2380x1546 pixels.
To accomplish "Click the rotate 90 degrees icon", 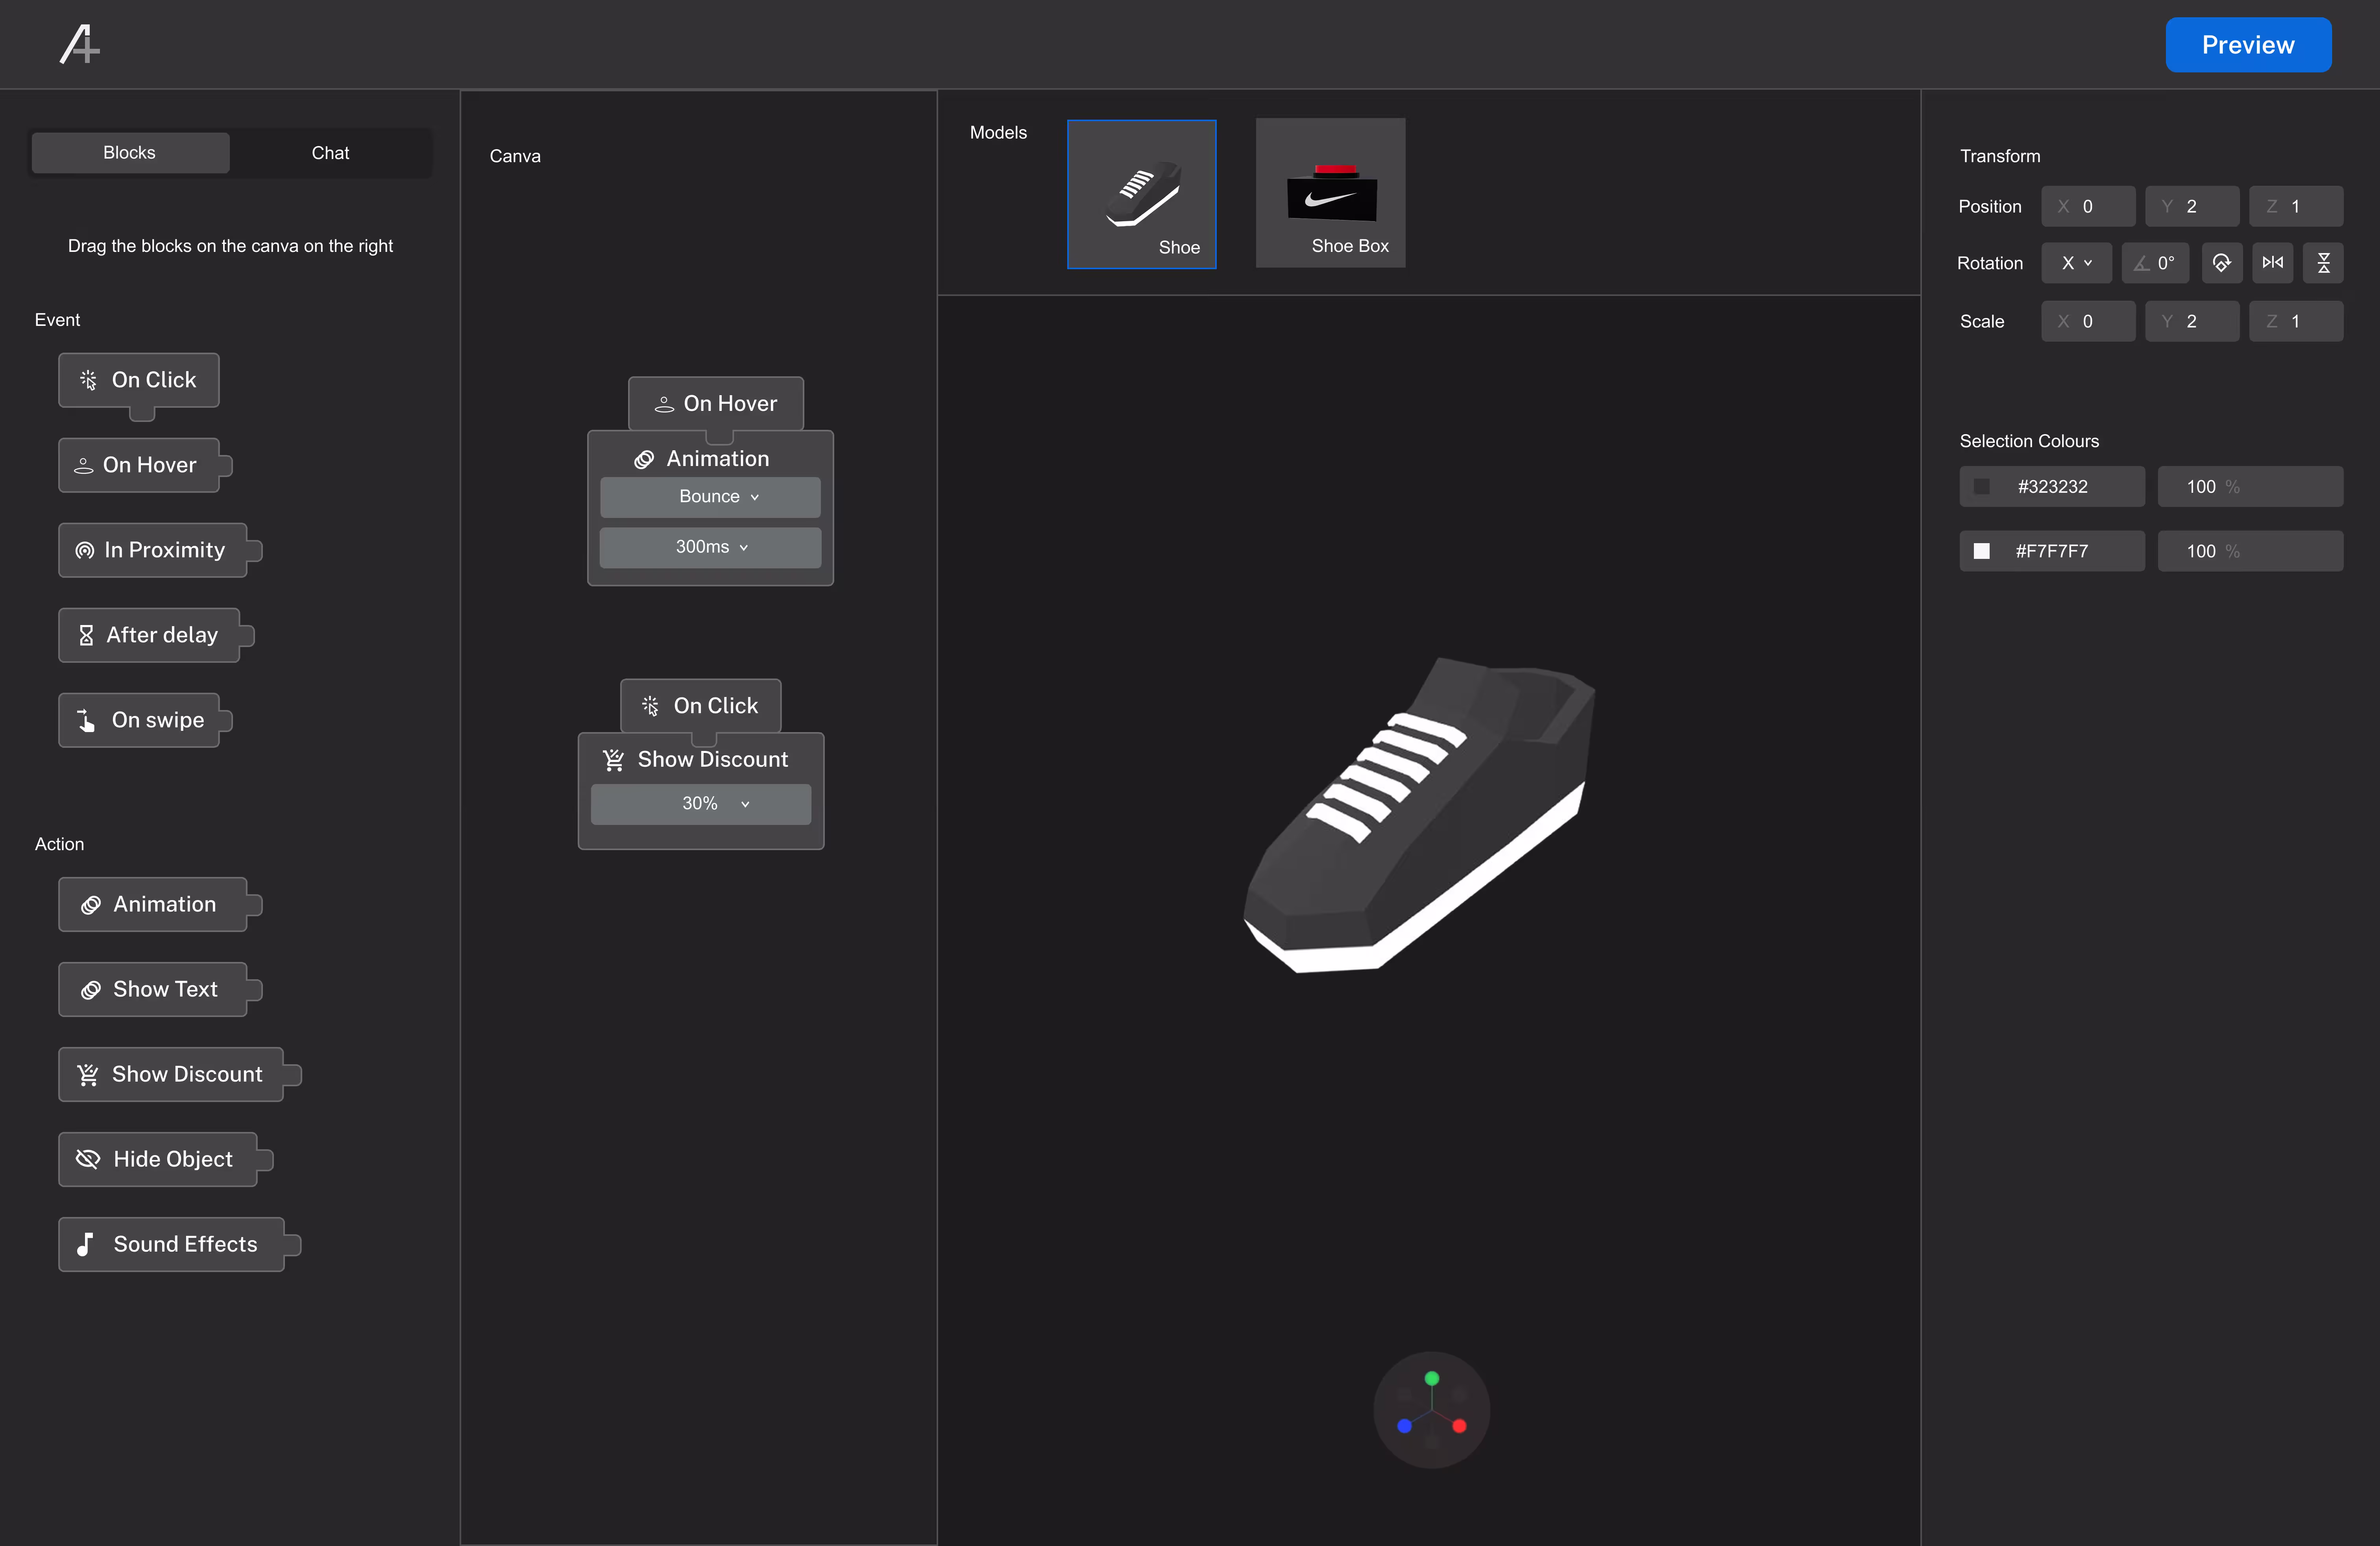I will pyautogui.click(x=2221, y=263).
